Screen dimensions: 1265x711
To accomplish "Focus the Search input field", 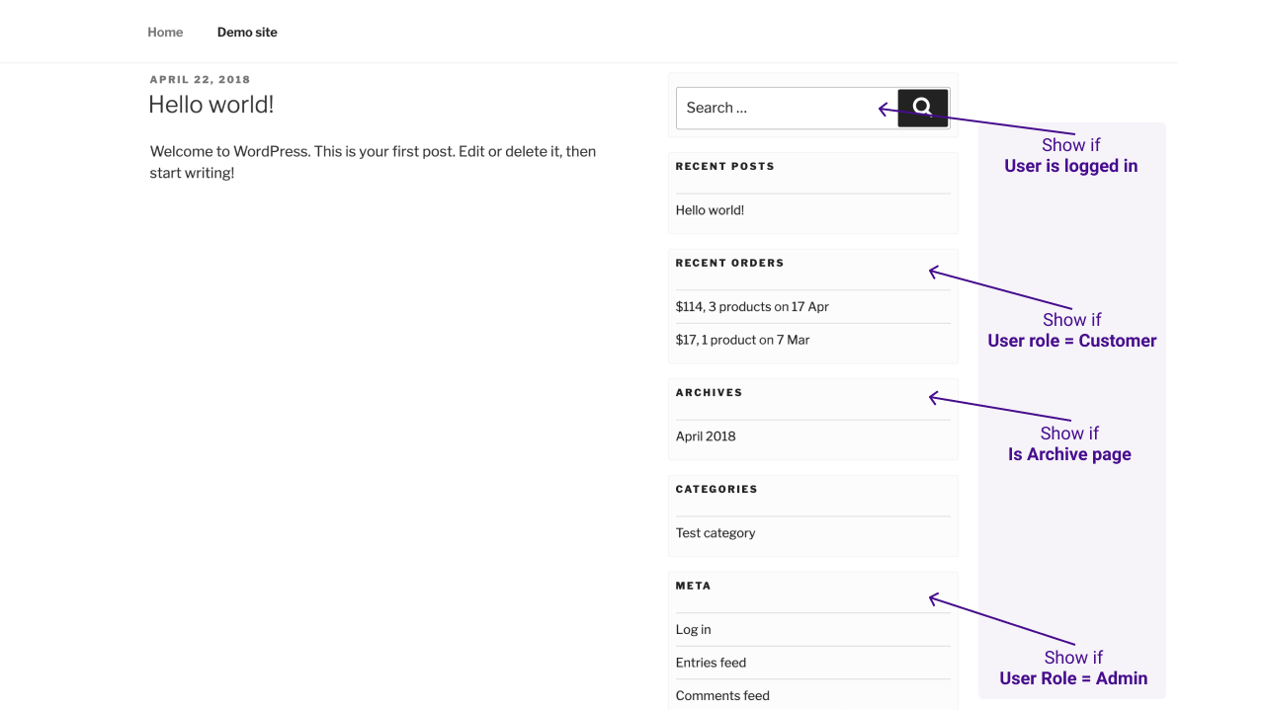I will [787, 108].
